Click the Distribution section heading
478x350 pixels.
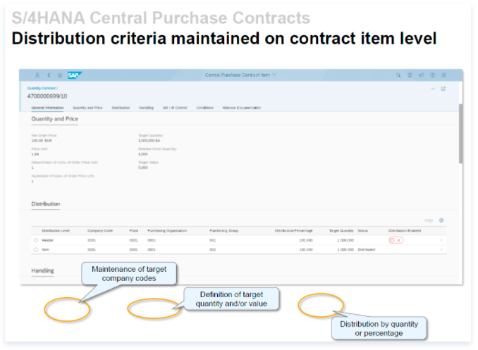click(46, 204)
